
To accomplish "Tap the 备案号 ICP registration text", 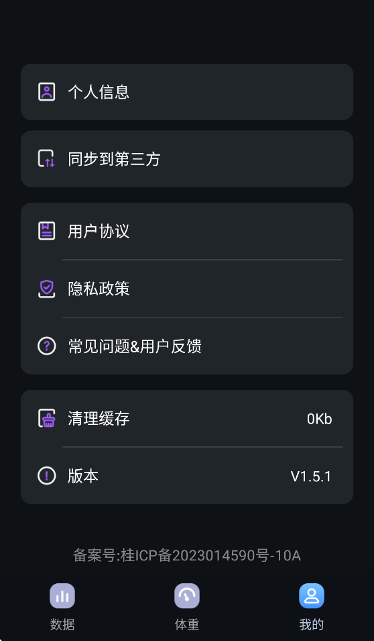I will 187,556.
